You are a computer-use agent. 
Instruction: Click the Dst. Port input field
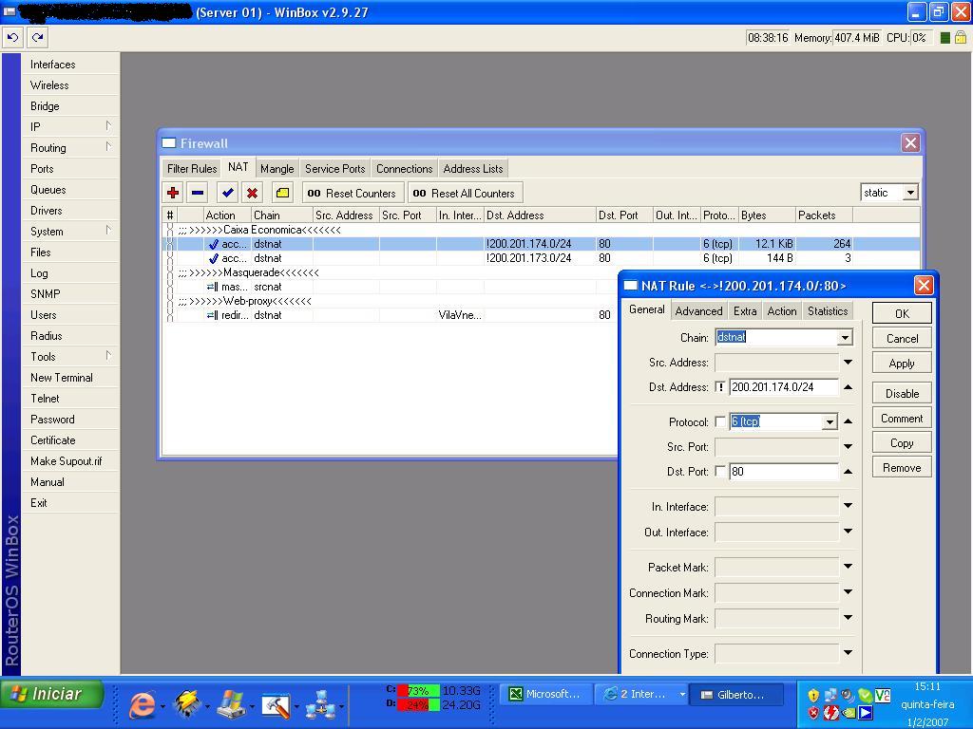click(783, 472)
